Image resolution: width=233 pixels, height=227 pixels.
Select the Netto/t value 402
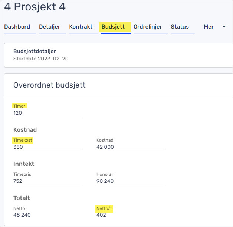(101, 215)
